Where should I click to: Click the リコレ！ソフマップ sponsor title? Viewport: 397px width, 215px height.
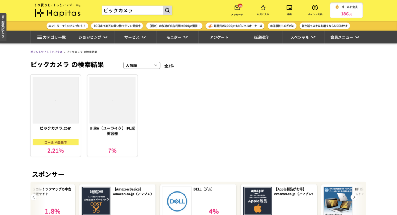coord(52,191)
